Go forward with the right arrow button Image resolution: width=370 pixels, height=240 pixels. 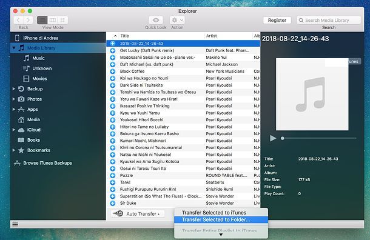point(28,20)
